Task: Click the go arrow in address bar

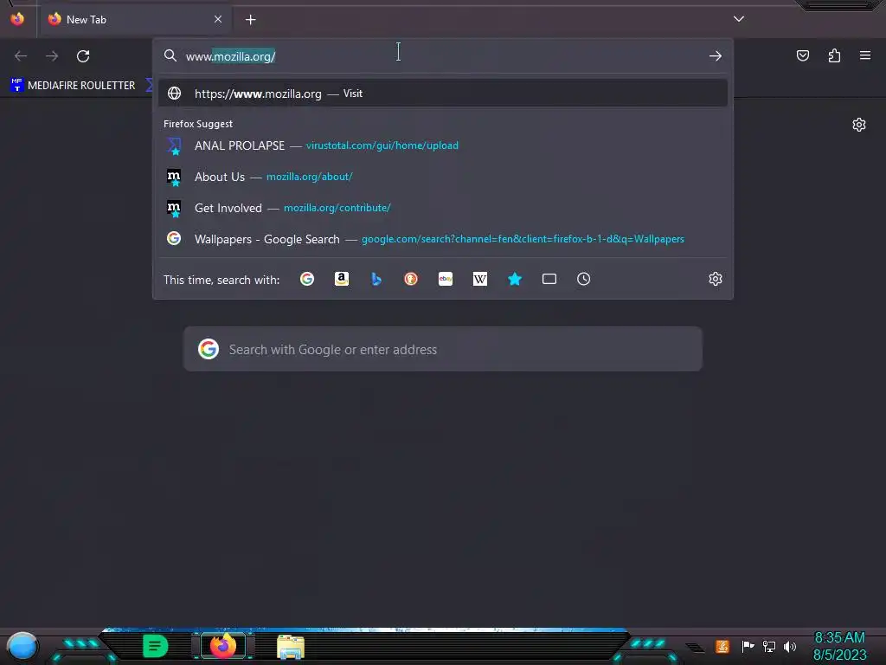Action: (x=716, y=56)
